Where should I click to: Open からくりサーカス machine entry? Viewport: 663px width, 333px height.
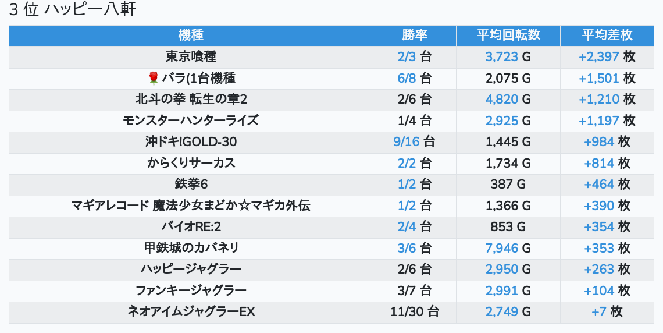191,163
